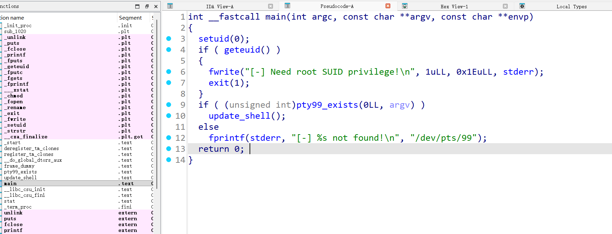This screenshot has height=234, width=612.
Task: Click the Hex View-1 tab icon
Action: 405,6
